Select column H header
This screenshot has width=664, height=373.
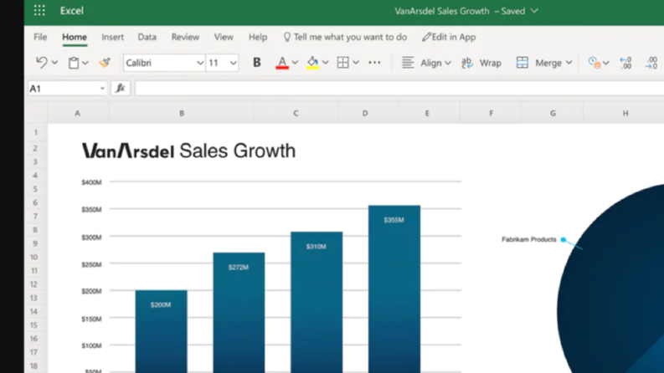tap(625, 113)
